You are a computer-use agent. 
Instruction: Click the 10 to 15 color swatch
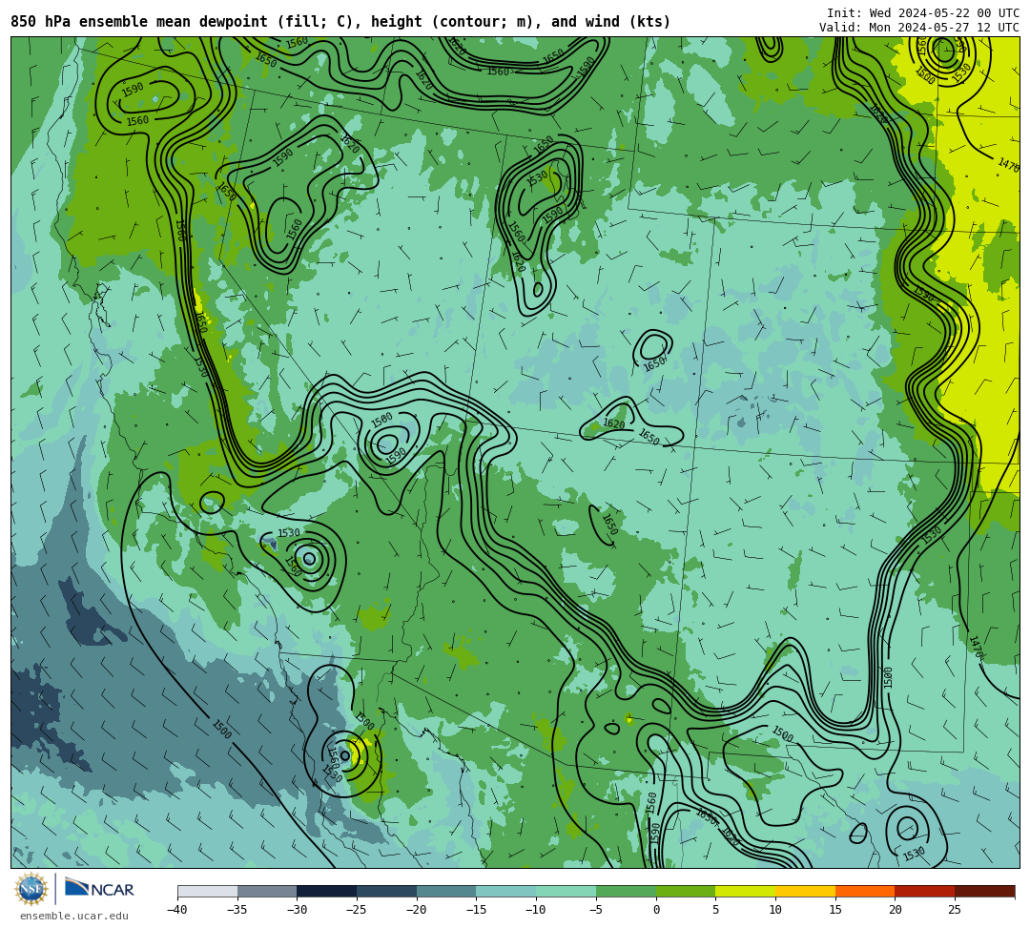(805, 891)
